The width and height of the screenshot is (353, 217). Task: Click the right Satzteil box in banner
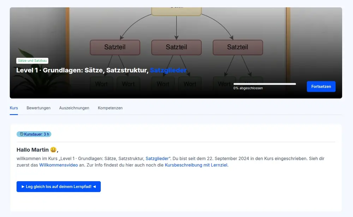(238, 47)
